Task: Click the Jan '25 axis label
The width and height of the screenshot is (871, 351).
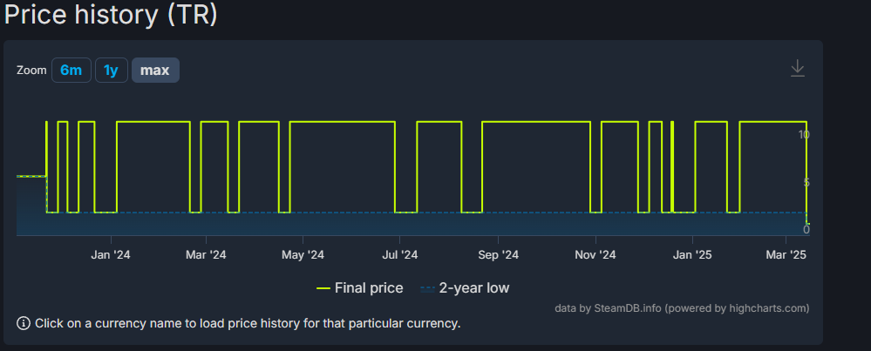Action: click(692, 254)
